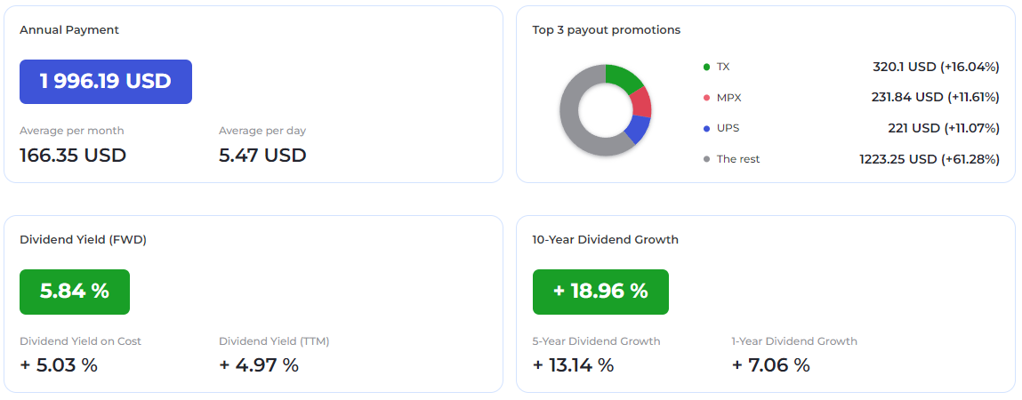The width and height of the screenshot is (1022, 400).
Task: Select the blue UPS segment of donut chart
Action: [x=638, y=129]
